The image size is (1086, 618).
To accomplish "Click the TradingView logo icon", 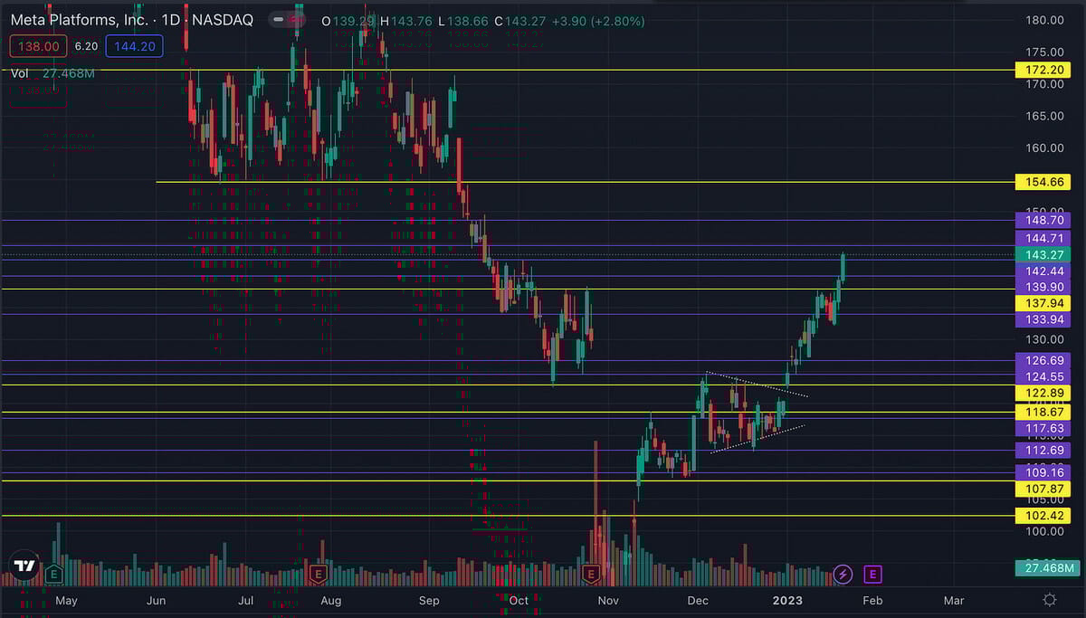I will (x=24, y=566).
